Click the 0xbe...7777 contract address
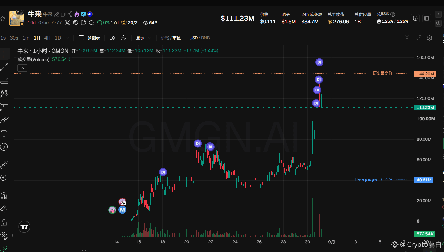 (50, 22)
